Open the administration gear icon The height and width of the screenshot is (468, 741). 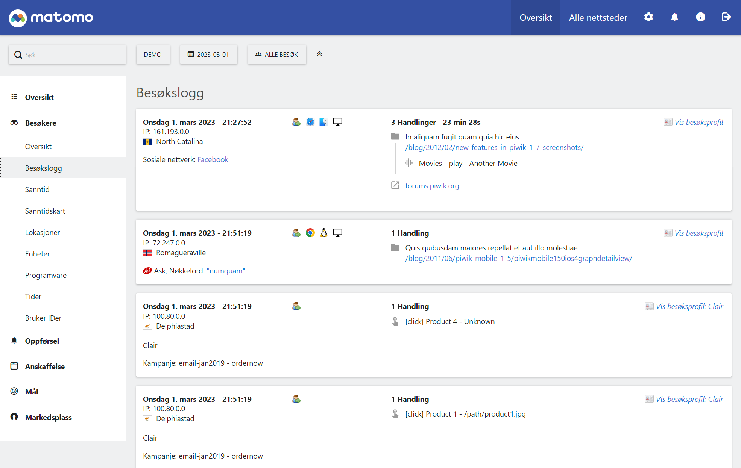click(648, 17)
